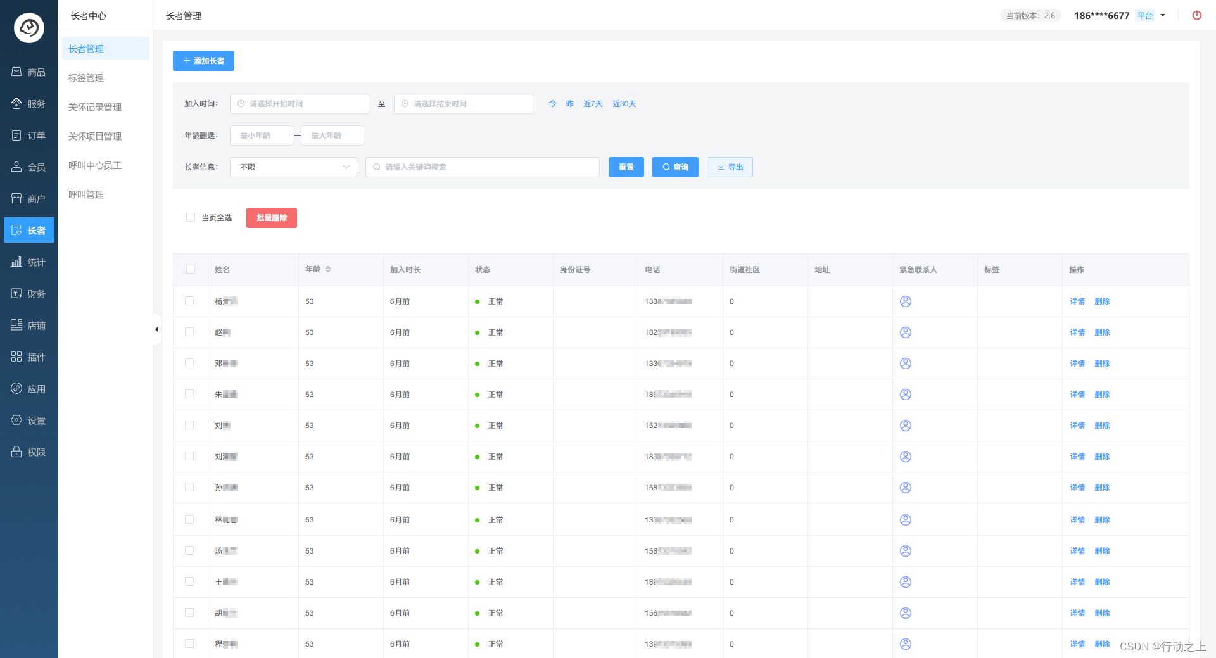Open the 长者信息 不限 dropdown
Screen dimensions: 1216x658
(x=293, y=167)
